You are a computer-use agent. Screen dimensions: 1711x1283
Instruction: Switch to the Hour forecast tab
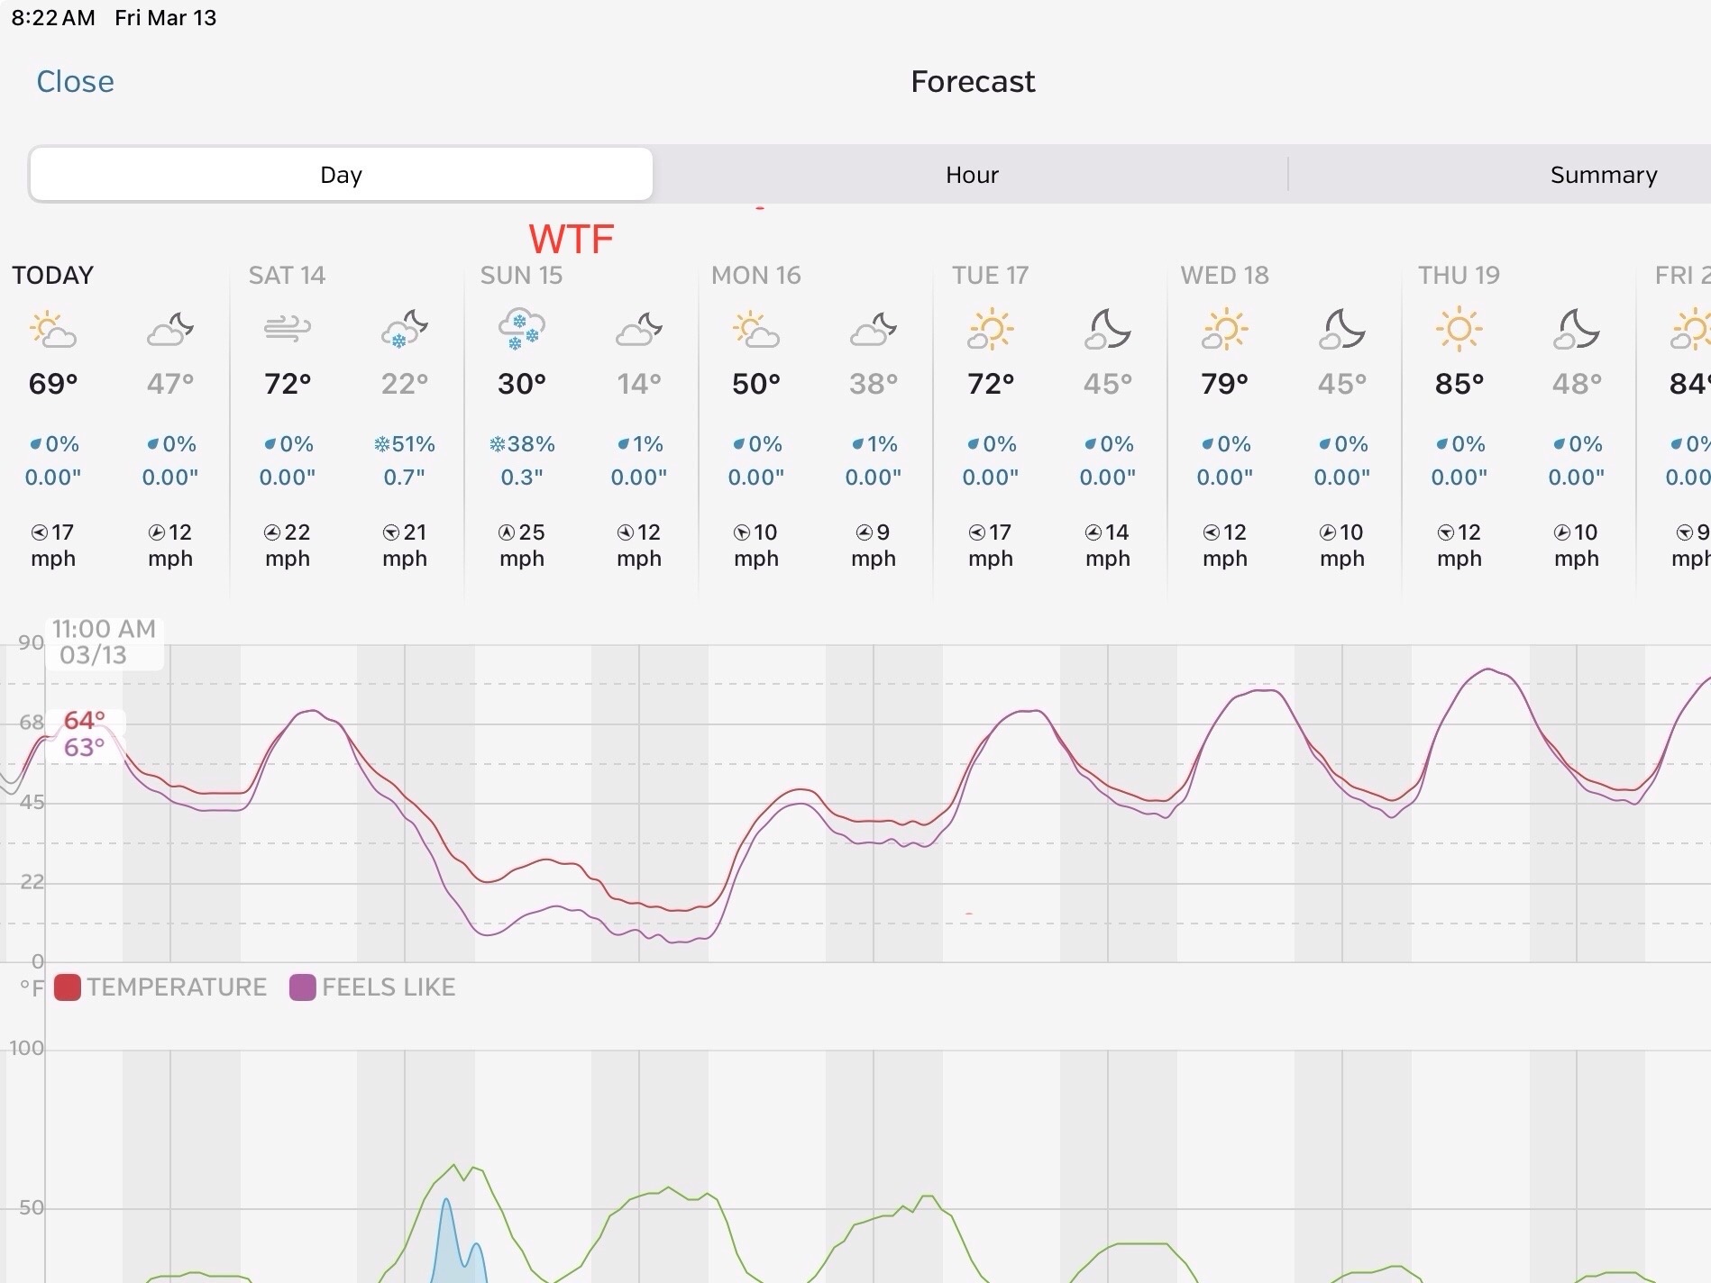click(971, 175)
